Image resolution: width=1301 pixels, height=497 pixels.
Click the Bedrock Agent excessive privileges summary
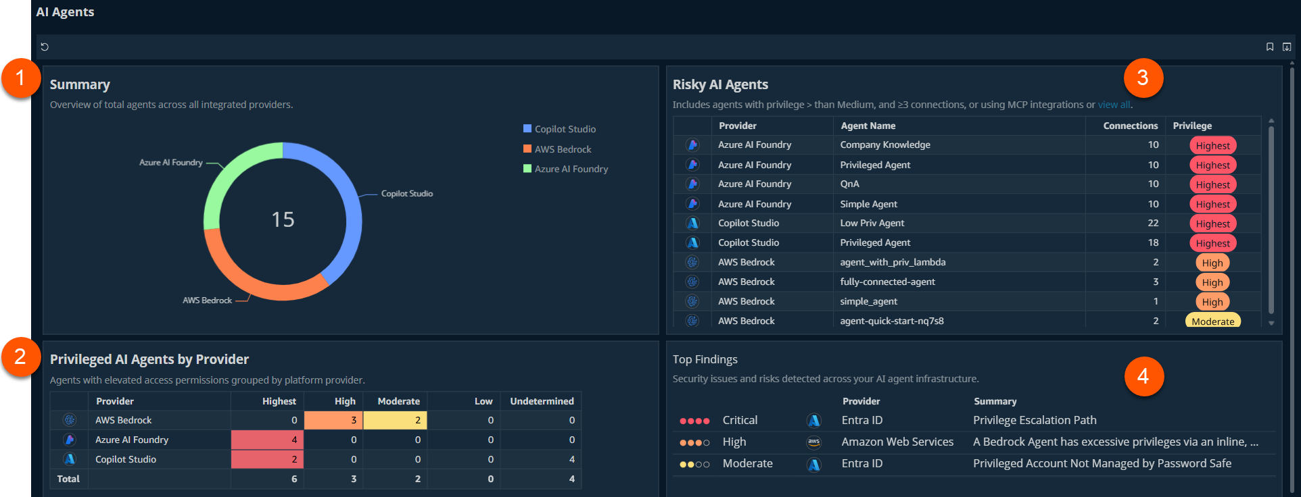point(1116,442)
